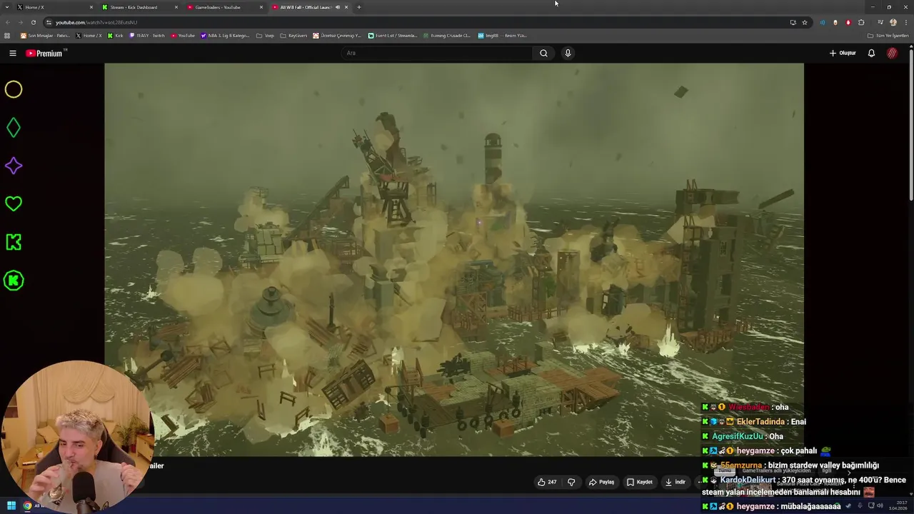Open the Ücretsiz Çevrimiçi bookmark
The image size is (914, 514).
tap(337, 35)
